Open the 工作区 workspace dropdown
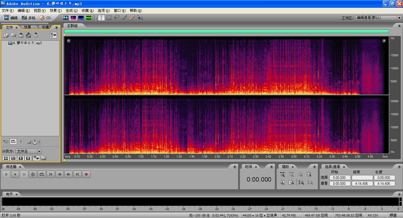The image size is (403, 218). click(378, 18)
